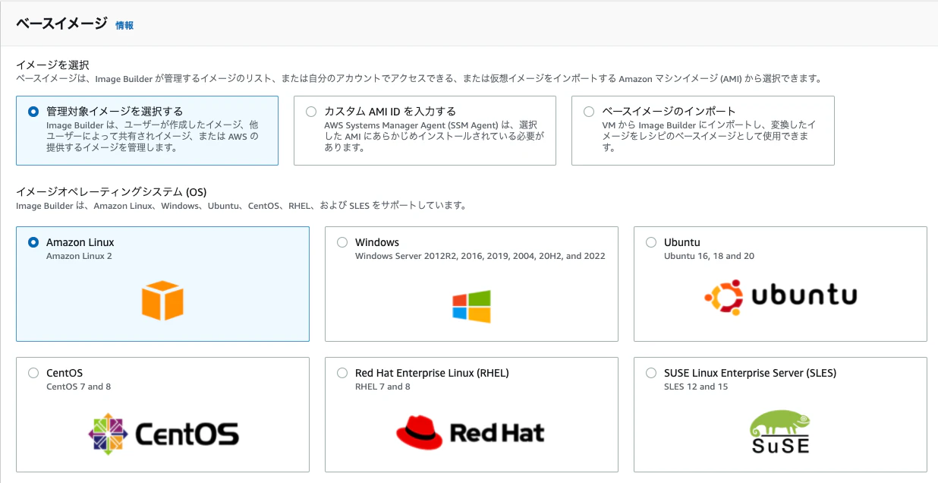Click the Amazon Linux orange box logo
This screenshot has height=483, width=938.
click(162, 300)
